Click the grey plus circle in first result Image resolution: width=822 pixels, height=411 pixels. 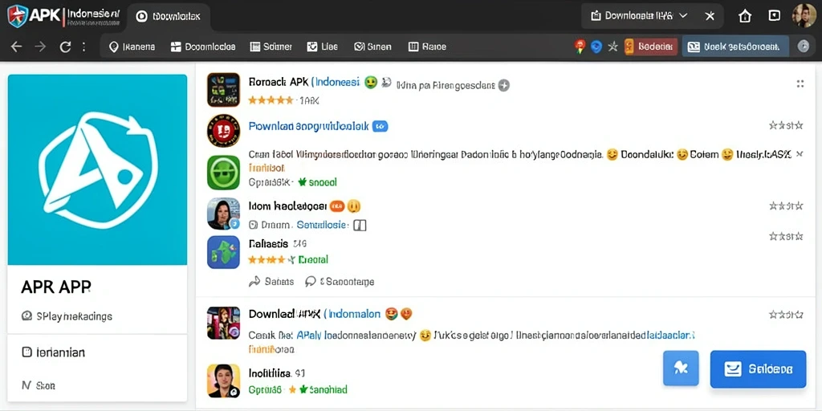pyautogui.click(x=504, y=85)
